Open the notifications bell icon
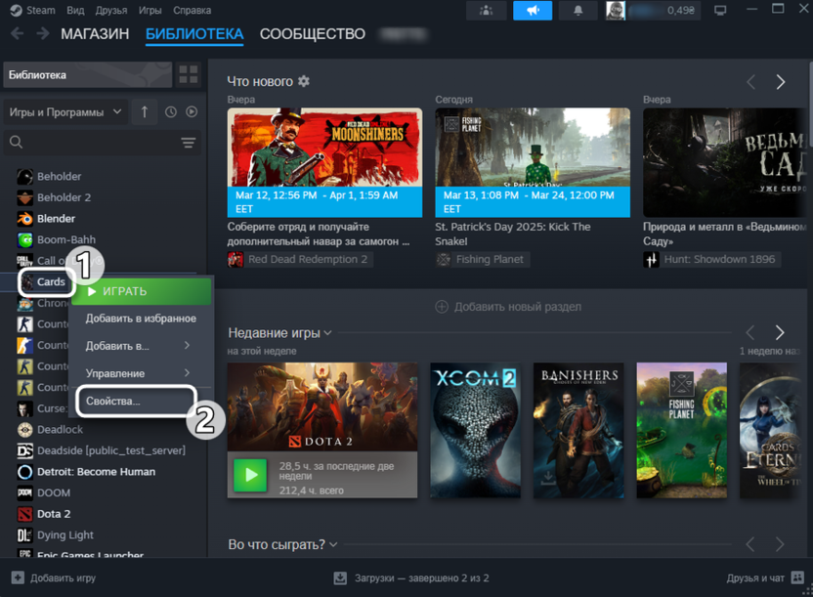The image size is (813, 597). tap(578, 11)
